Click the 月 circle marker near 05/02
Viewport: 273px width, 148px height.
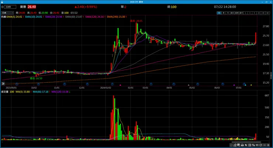pyautogui.click(x=198, y=84)
